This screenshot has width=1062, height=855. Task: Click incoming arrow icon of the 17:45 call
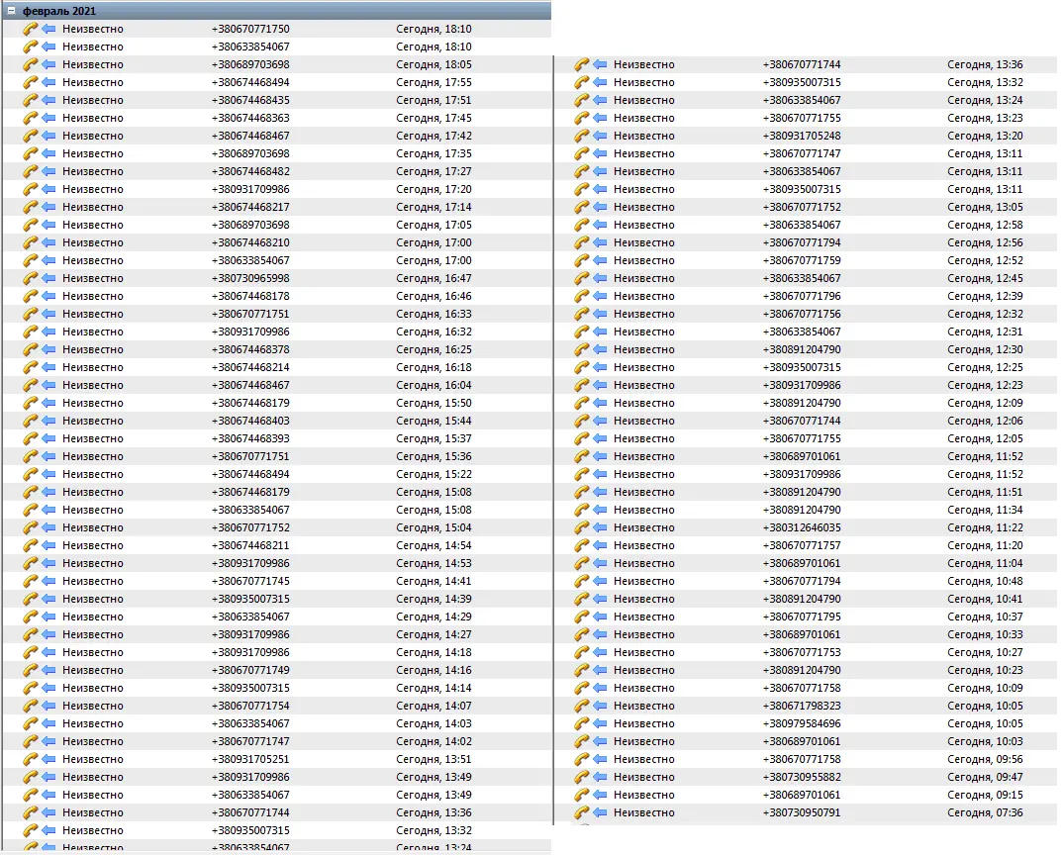(48, 118)
